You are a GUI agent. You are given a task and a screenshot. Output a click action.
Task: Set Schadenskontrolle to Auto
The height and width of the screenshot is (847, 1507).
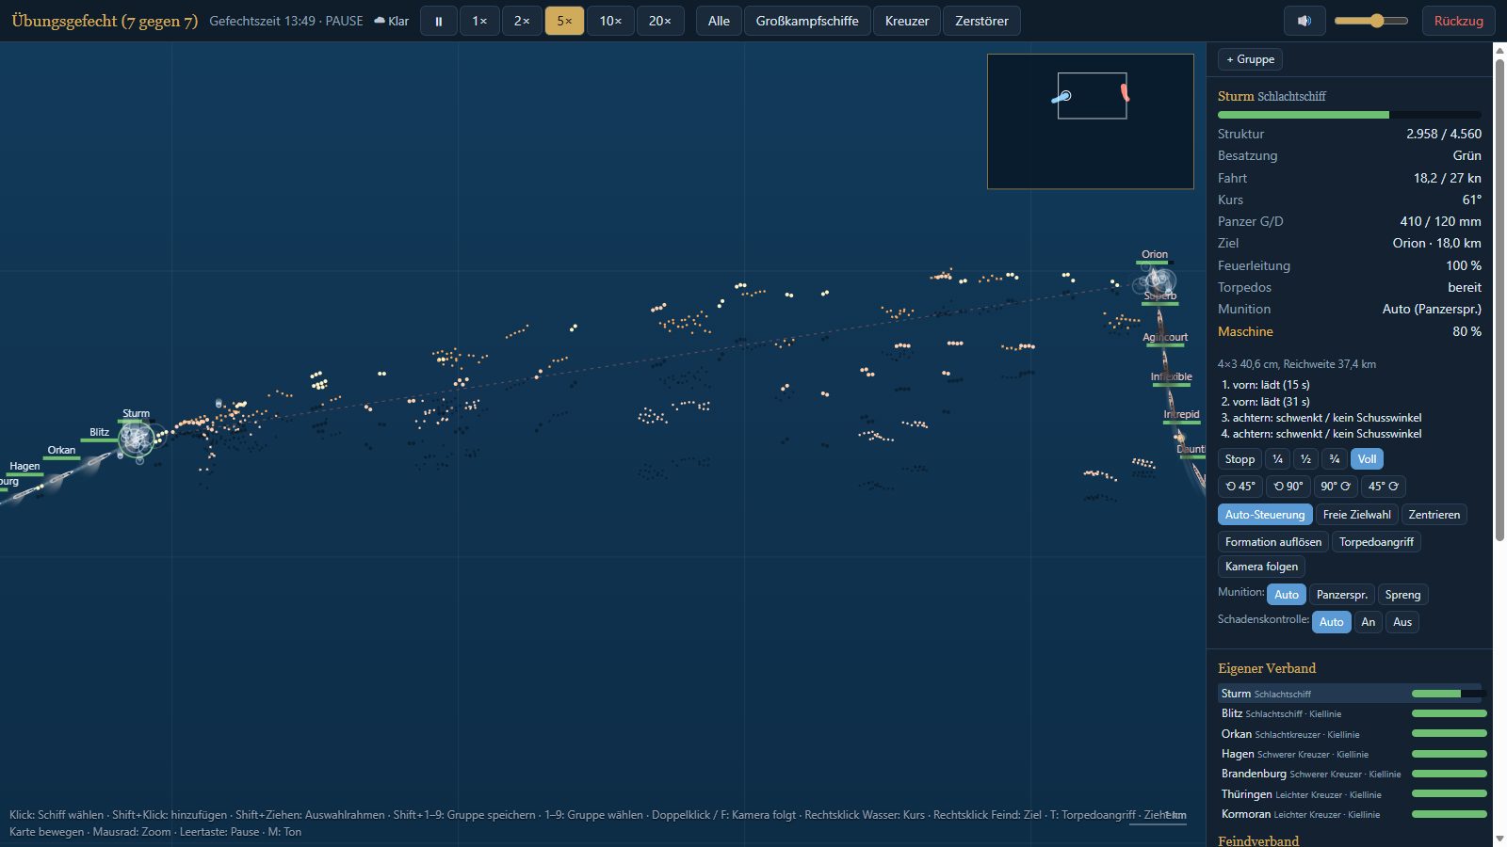(1332, 622)
